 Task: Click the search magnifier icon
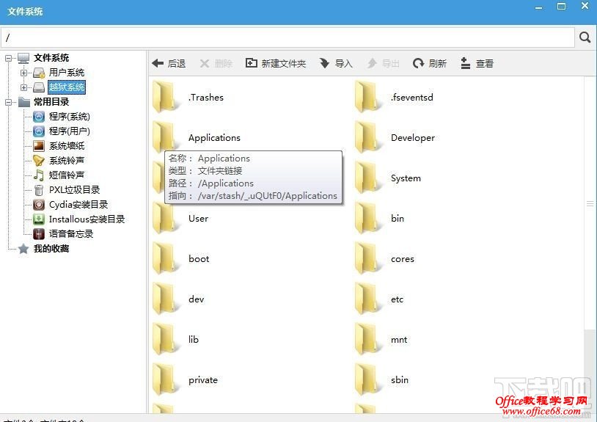point(585,37)
